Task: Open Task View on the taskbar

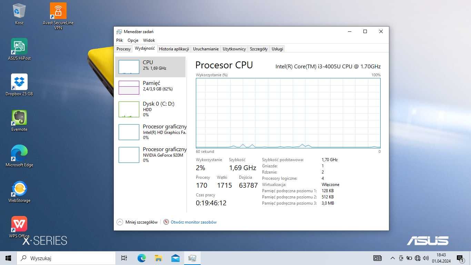Action: click(x=124, y=258)
